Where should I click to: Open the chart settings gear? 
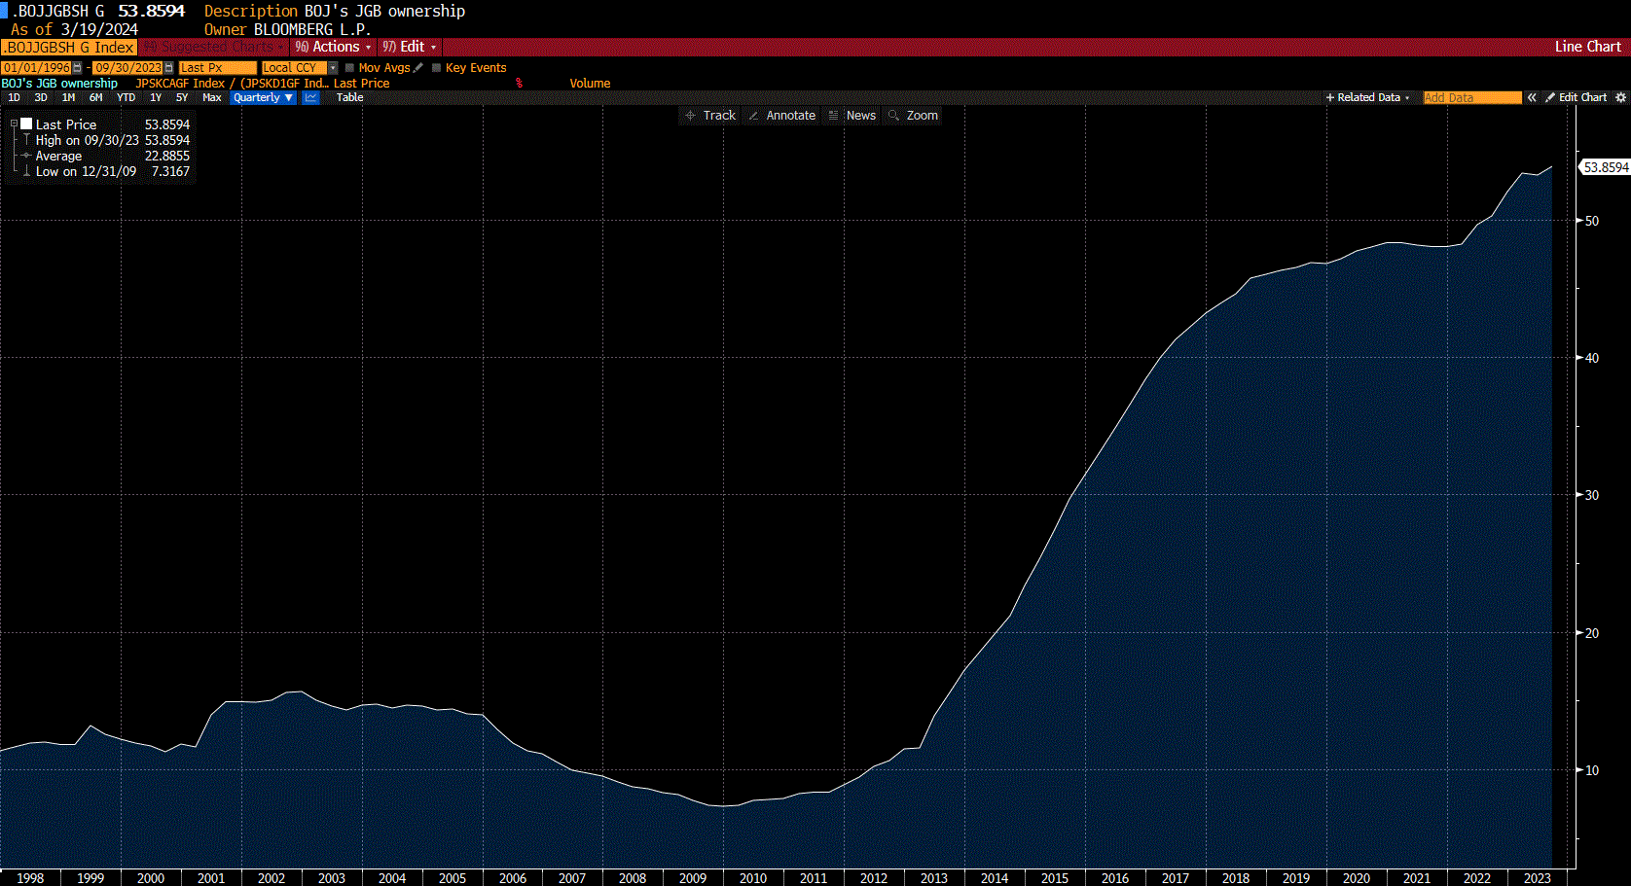(1620, 97)
